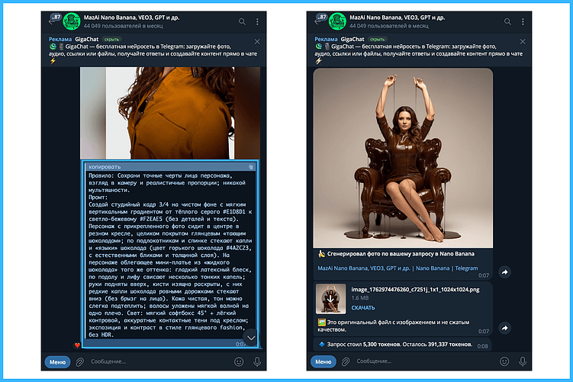Close the GigaChat ad in the left chat
The height and width of the screenshot is (382, 573).
pos(257,42)
